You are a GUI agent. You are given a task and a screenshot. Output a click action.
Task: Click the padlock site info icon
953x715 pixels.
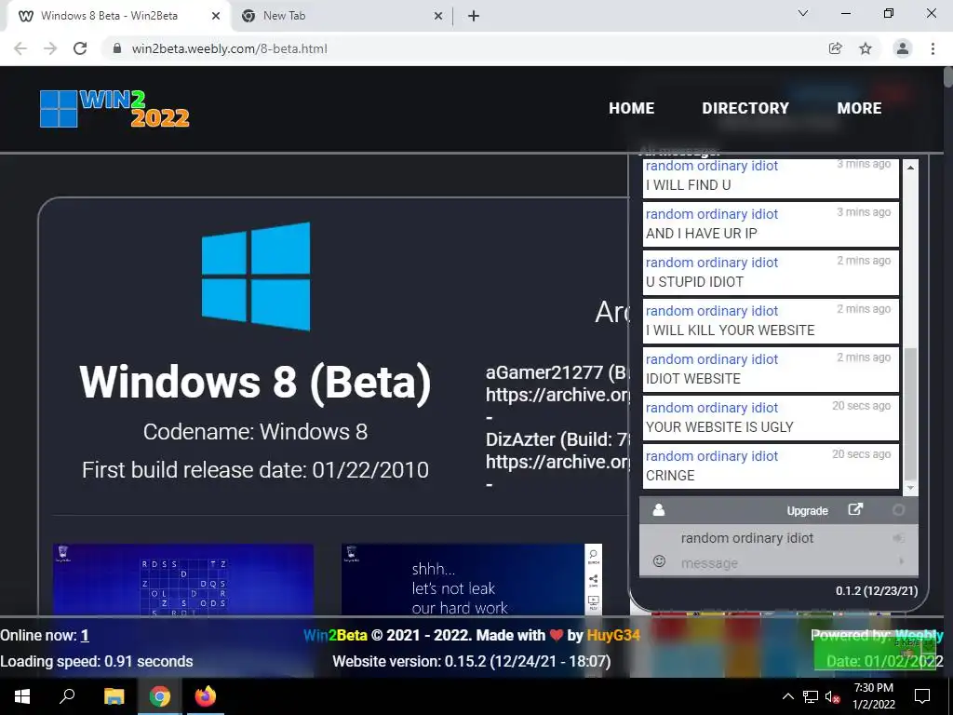click(x=117, y=48)
